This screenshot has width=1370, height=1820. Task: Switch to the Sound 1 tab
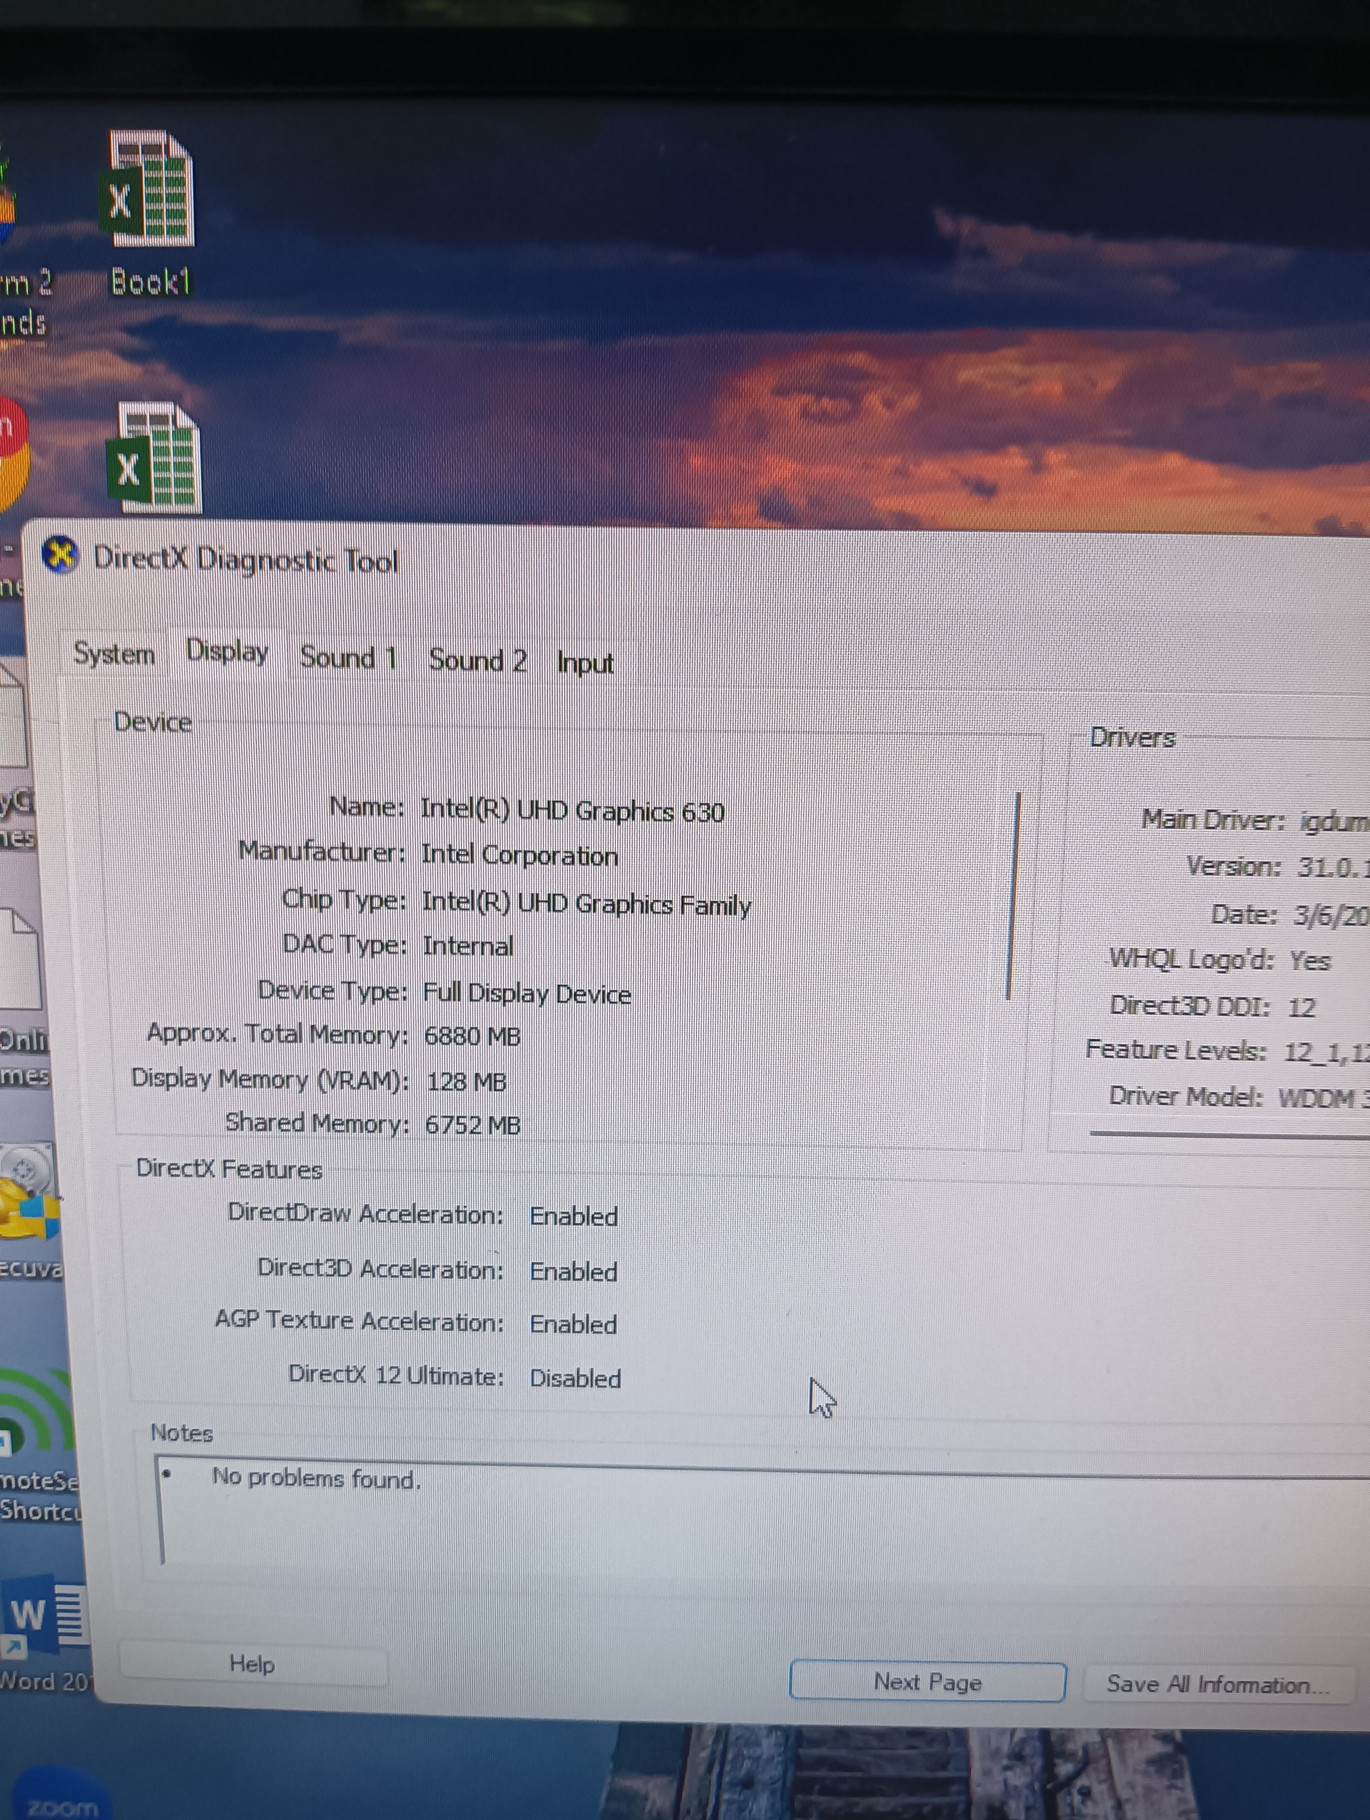348,658
